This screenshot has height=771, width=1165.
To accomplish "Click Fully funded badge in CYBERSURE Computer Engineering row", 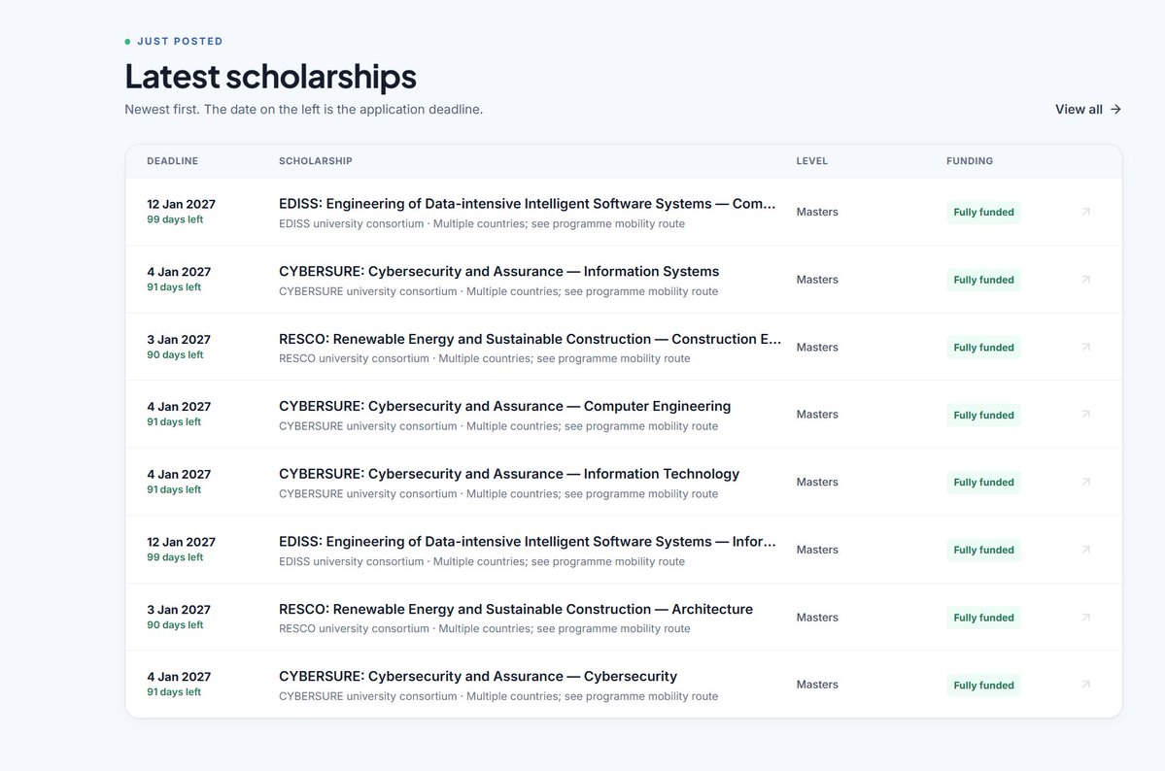I will coord(983,416).
